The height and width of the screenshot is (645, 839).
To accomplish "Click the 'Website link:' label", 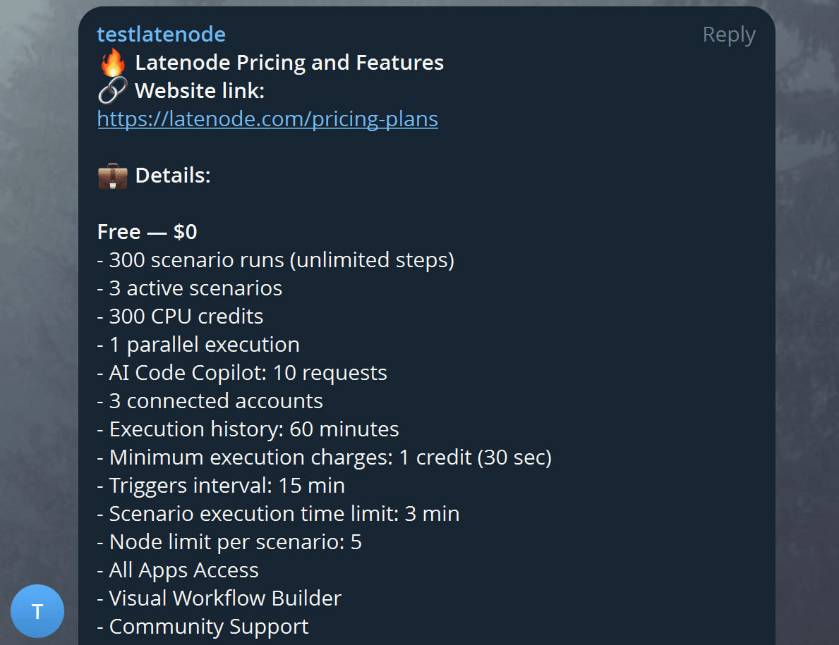I will click(200, 91).
